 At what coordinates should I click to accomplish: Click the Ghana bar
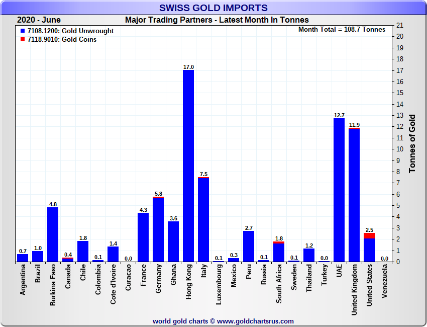[x=173, y=241]
